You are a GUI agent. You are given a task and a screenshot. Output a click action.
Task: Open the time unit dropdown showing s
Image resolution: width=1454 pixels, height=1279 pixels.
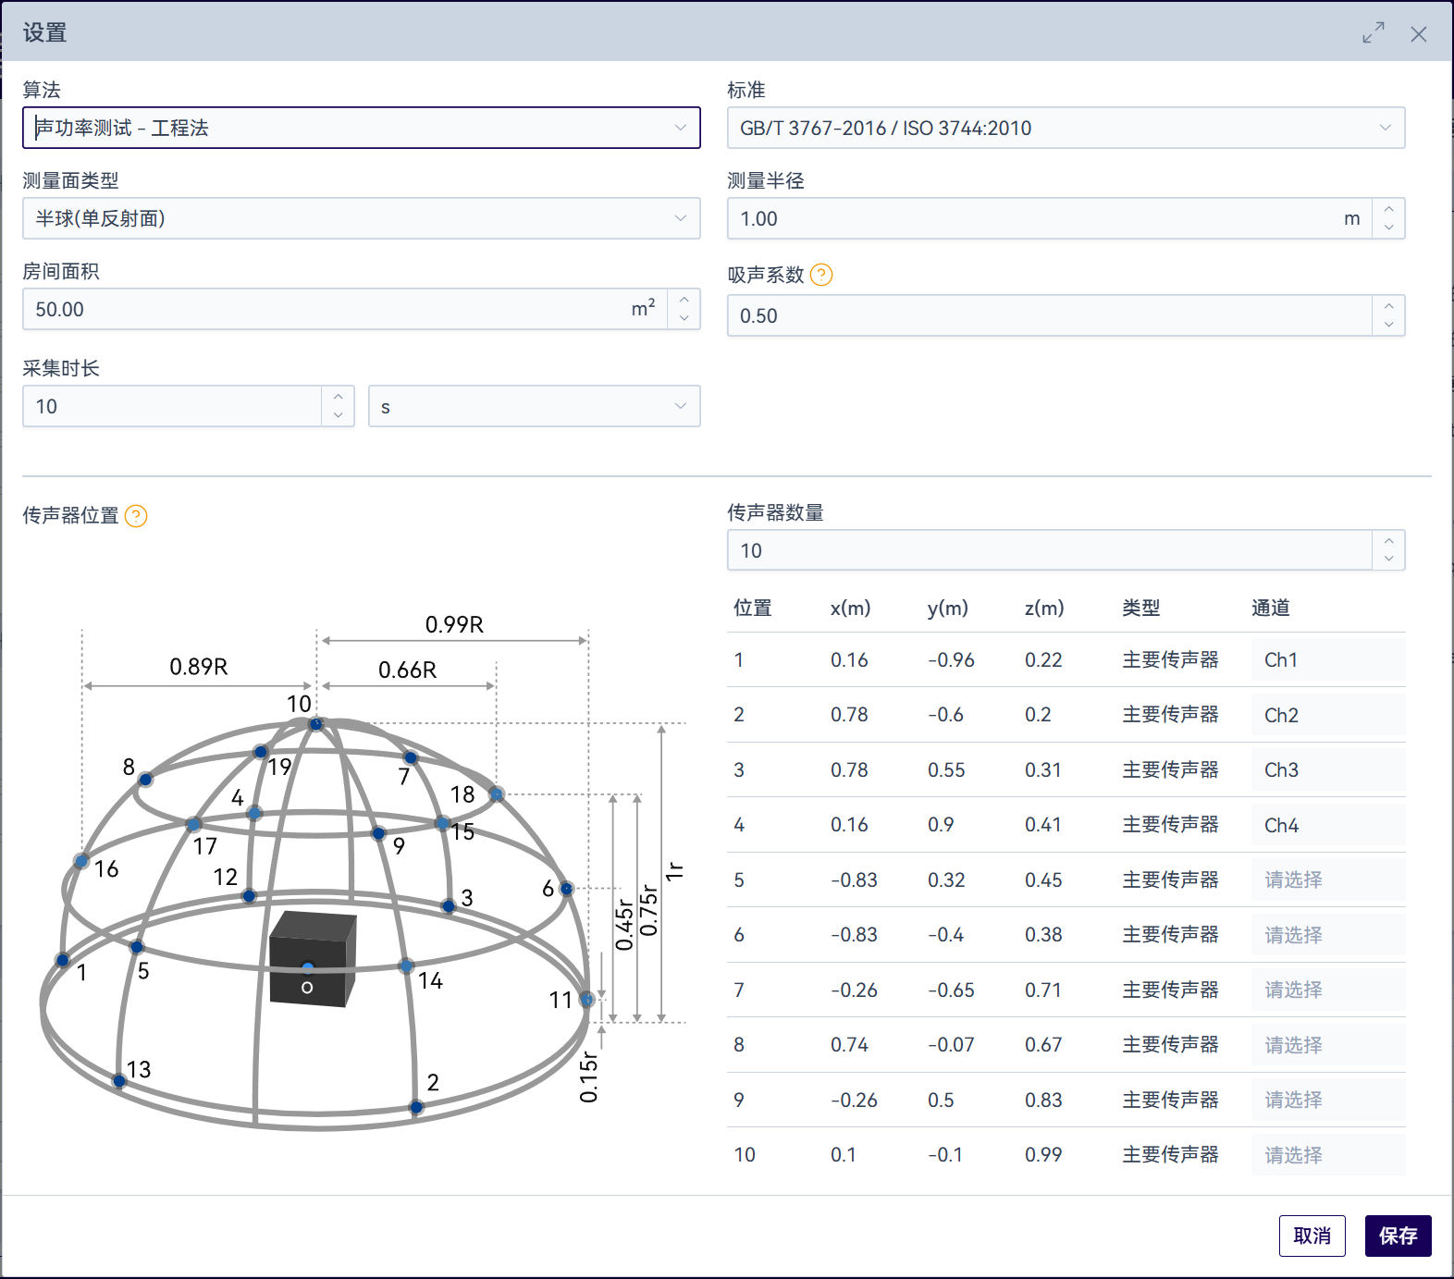tap(534, 407)
